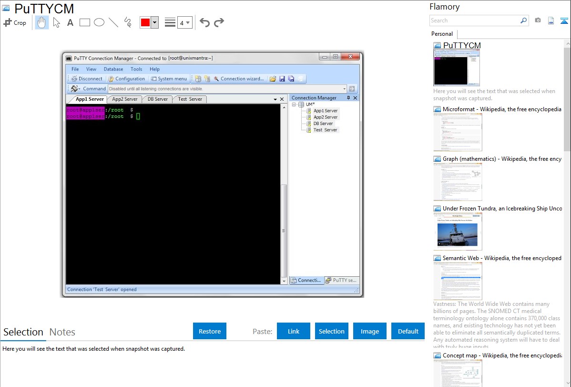
Task: Open the Database menu in PuTTY Connection Manager
Action: coord(113,69)
